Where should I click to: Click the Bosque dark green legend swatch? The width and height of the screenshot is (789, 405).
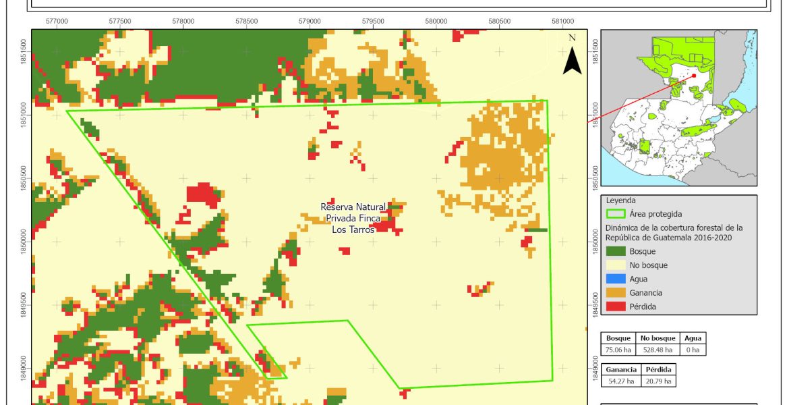(x=615, y=252)
